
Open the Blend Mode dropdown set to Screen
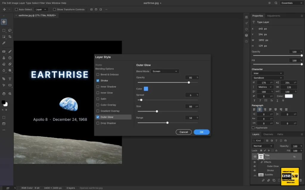coord(165,71)
